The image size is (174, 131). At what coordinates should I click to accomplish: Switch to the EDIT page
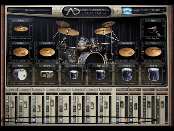[x=136, y=11]
